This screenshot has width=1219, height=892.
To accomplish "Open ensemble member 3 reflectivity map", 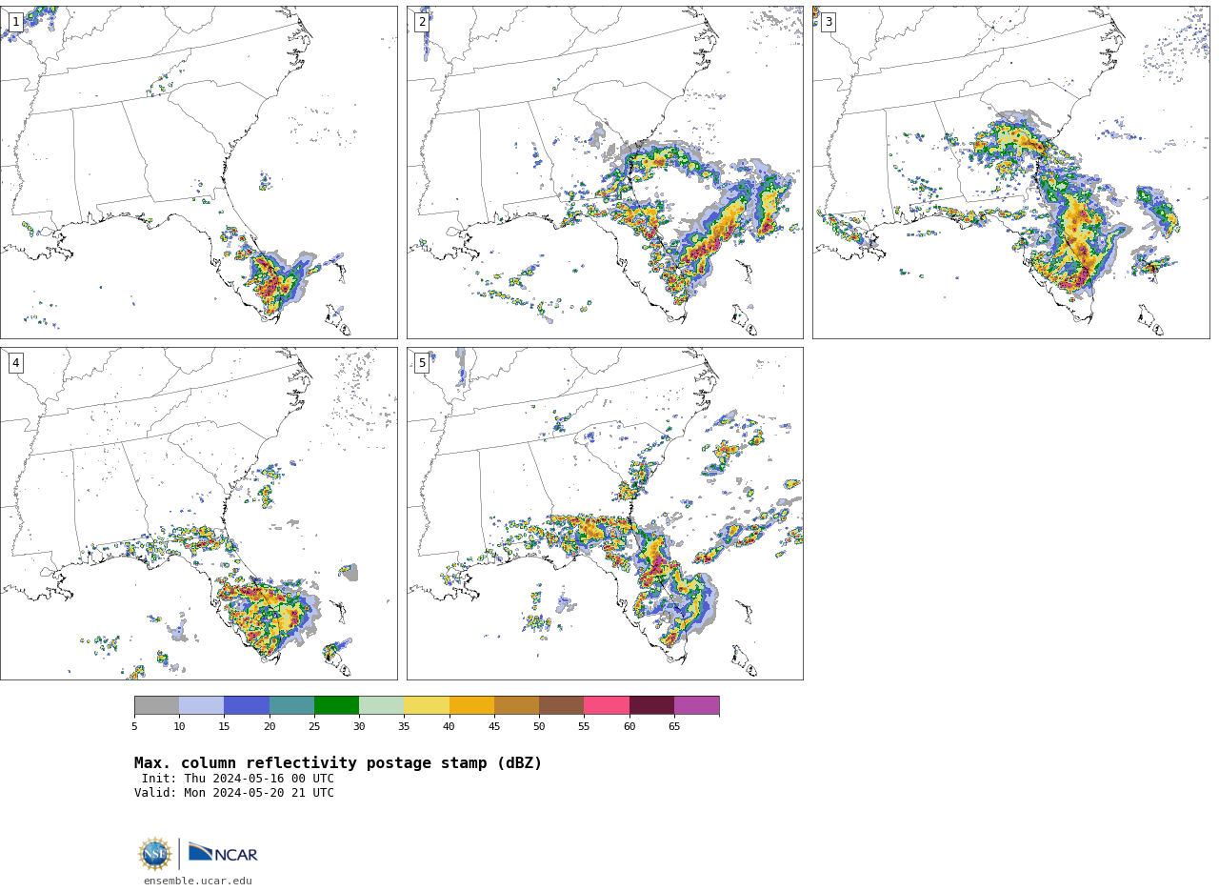I will (x=1010, y=172).
